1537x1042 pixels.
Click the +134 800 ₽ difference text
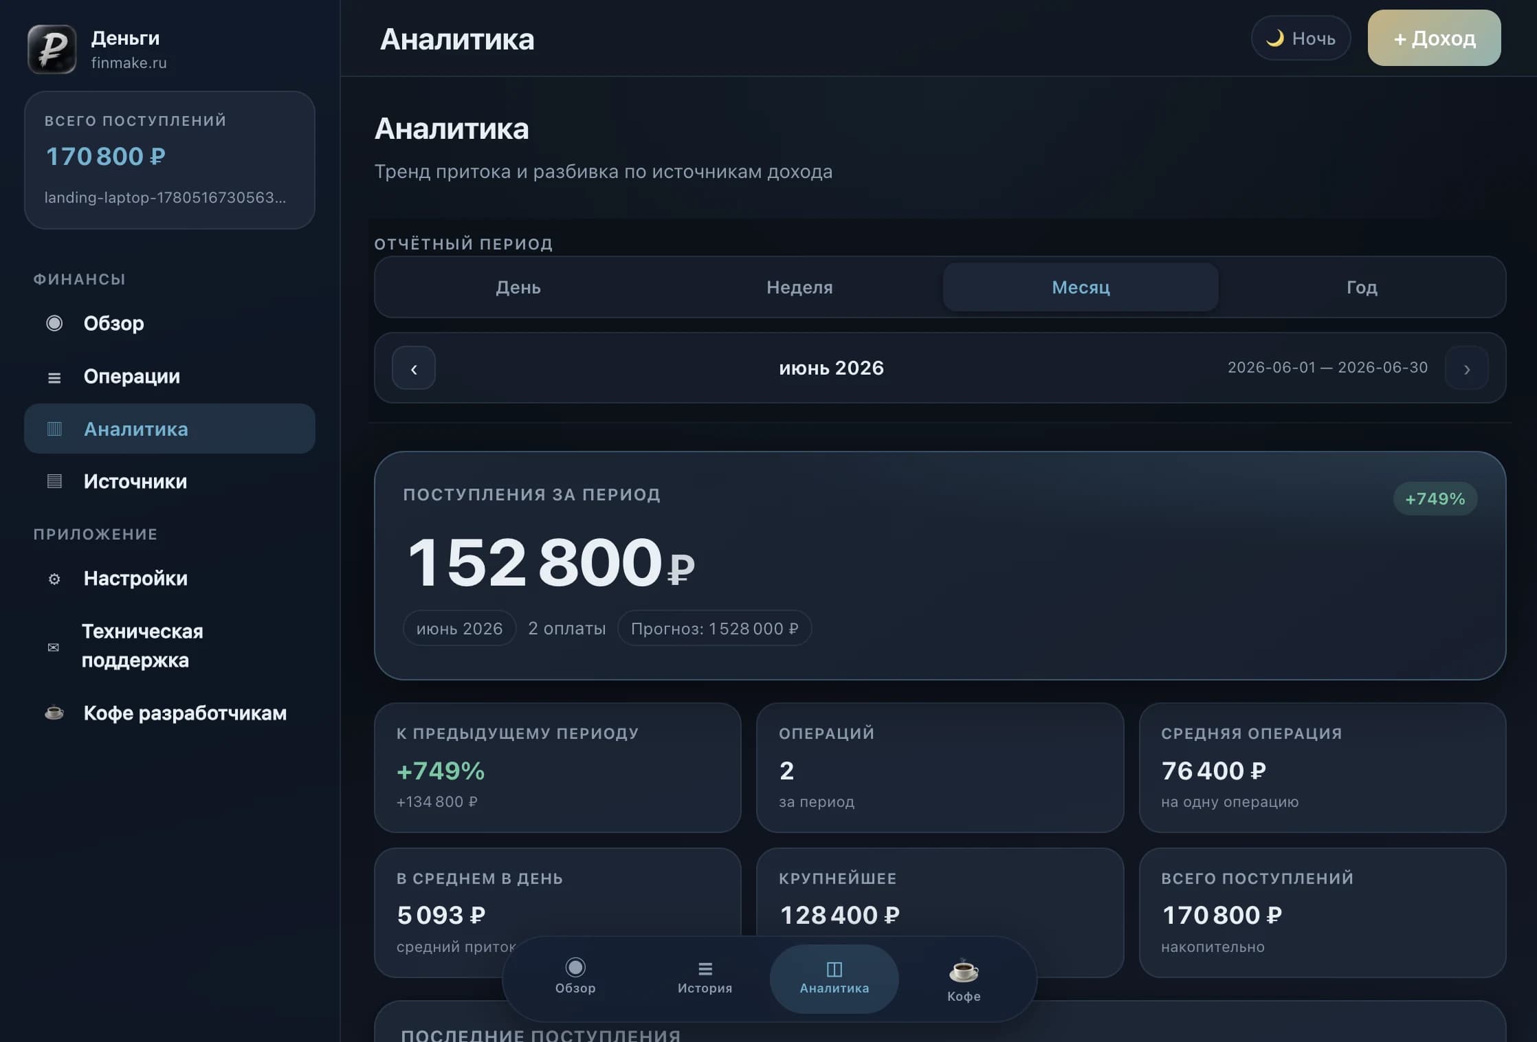tap(437, 802)
